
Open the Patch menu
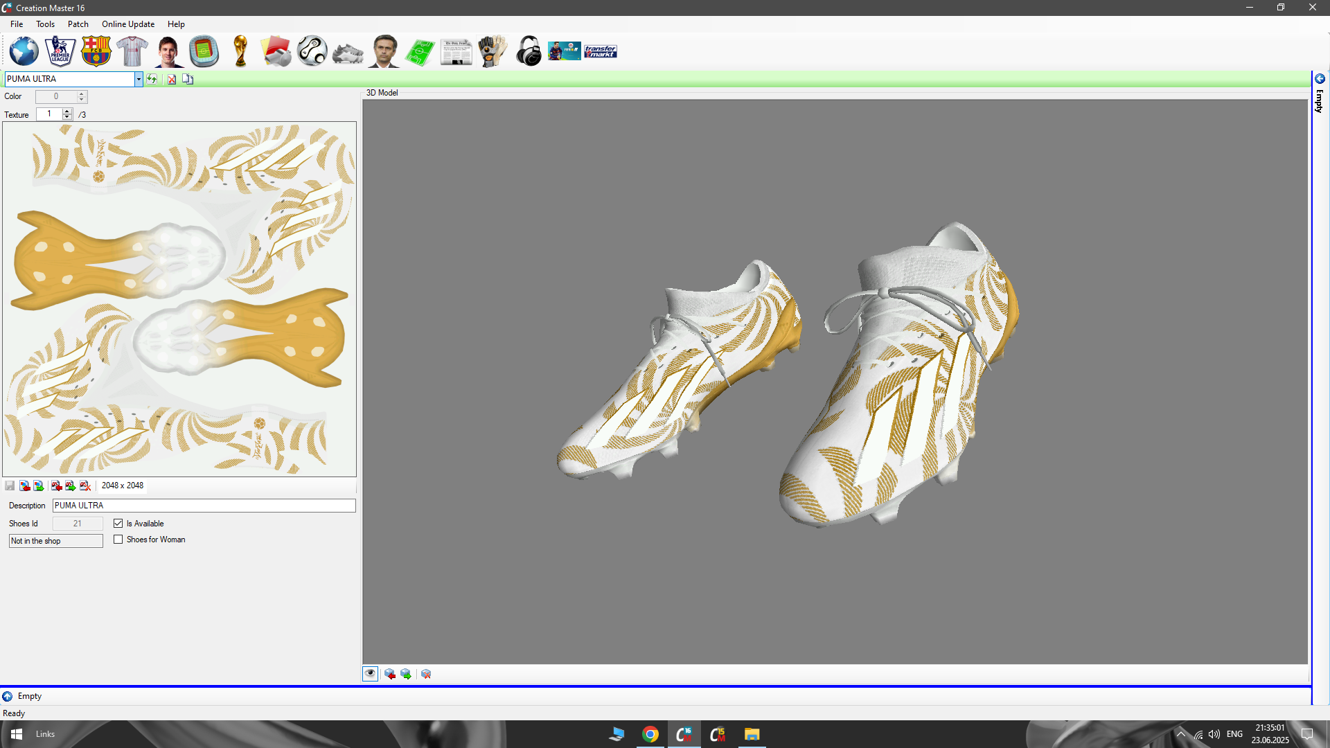(78, 24)
